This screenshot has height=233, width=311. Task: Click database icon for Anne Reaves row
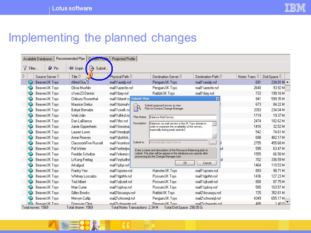(x=30, y=137)
